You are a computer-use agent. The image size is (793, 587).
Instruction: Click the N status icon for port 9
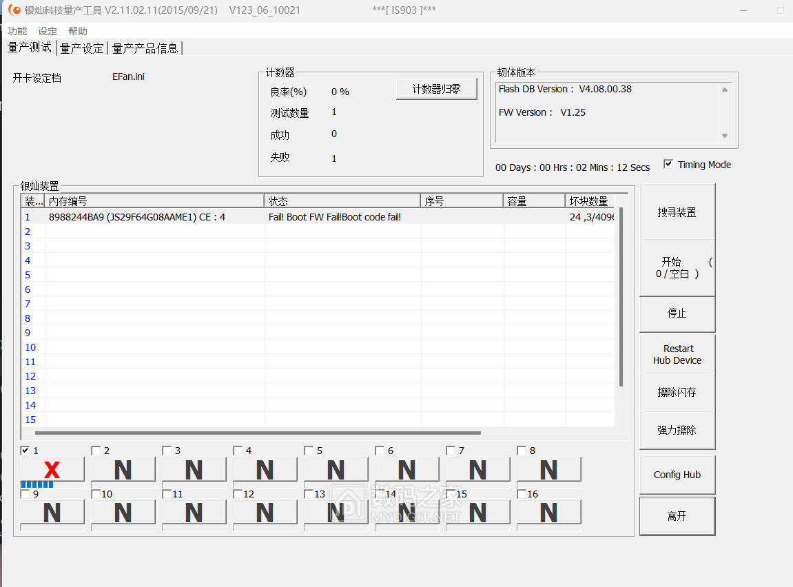point(52,513)
